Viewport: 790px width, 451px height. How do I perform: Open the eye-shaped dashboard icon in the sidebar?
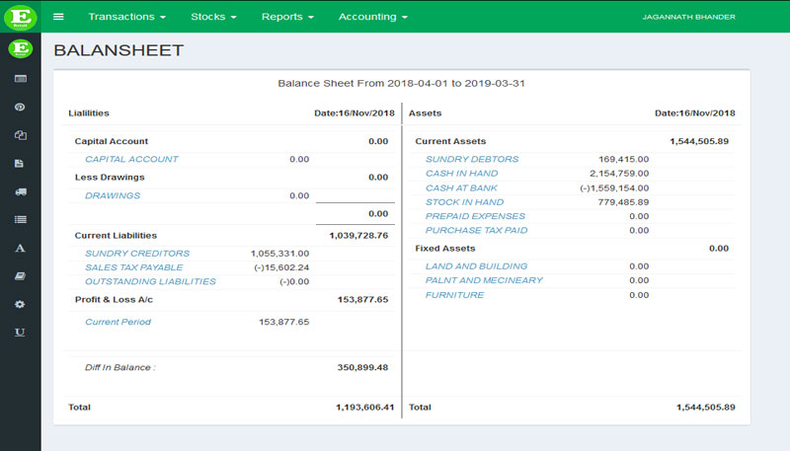point(20,107)
